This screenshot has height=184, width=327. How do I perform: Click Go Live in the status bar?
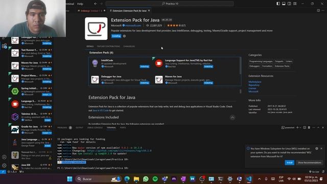(314, 172)
